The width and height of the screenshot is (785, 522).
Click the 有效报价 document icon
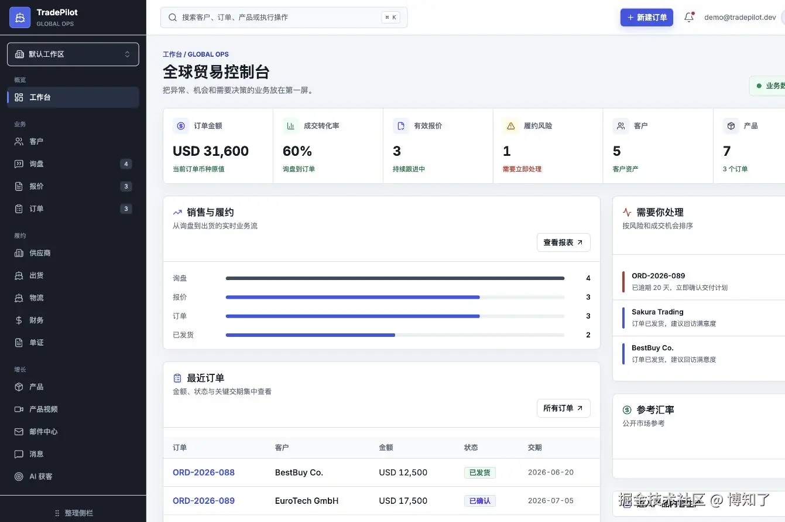[x=401, y=125]
